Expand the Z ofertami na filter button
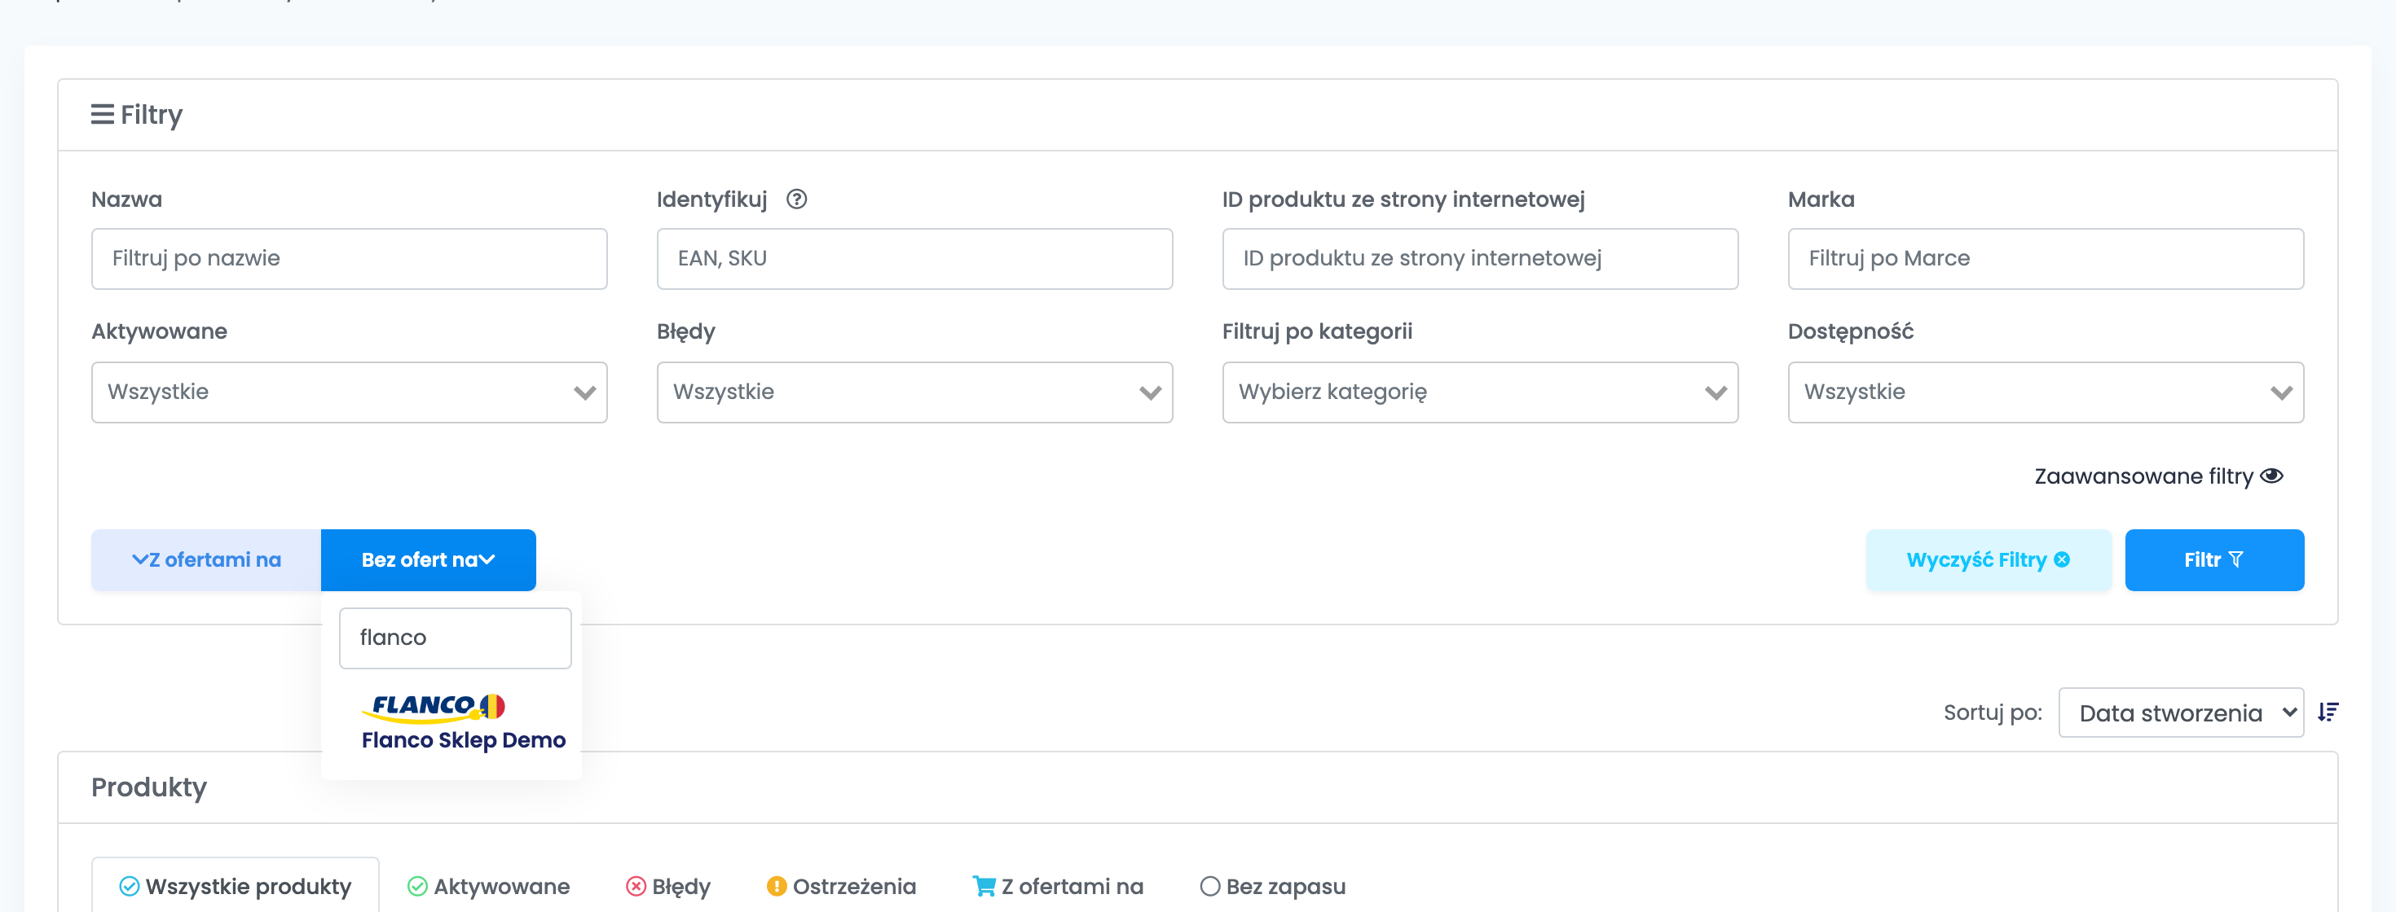 (x=205, y=559)
